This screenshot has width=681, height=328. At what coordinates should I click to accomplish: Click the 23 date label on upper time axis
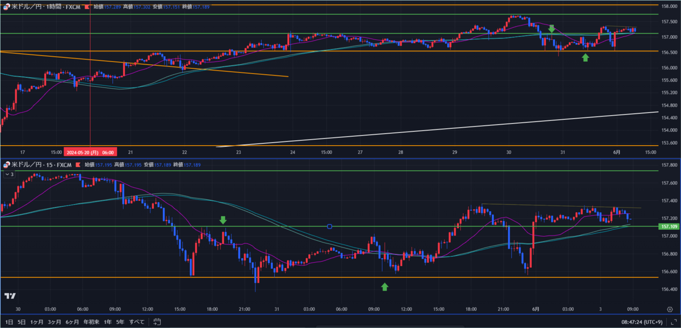[x=239, y=152]
